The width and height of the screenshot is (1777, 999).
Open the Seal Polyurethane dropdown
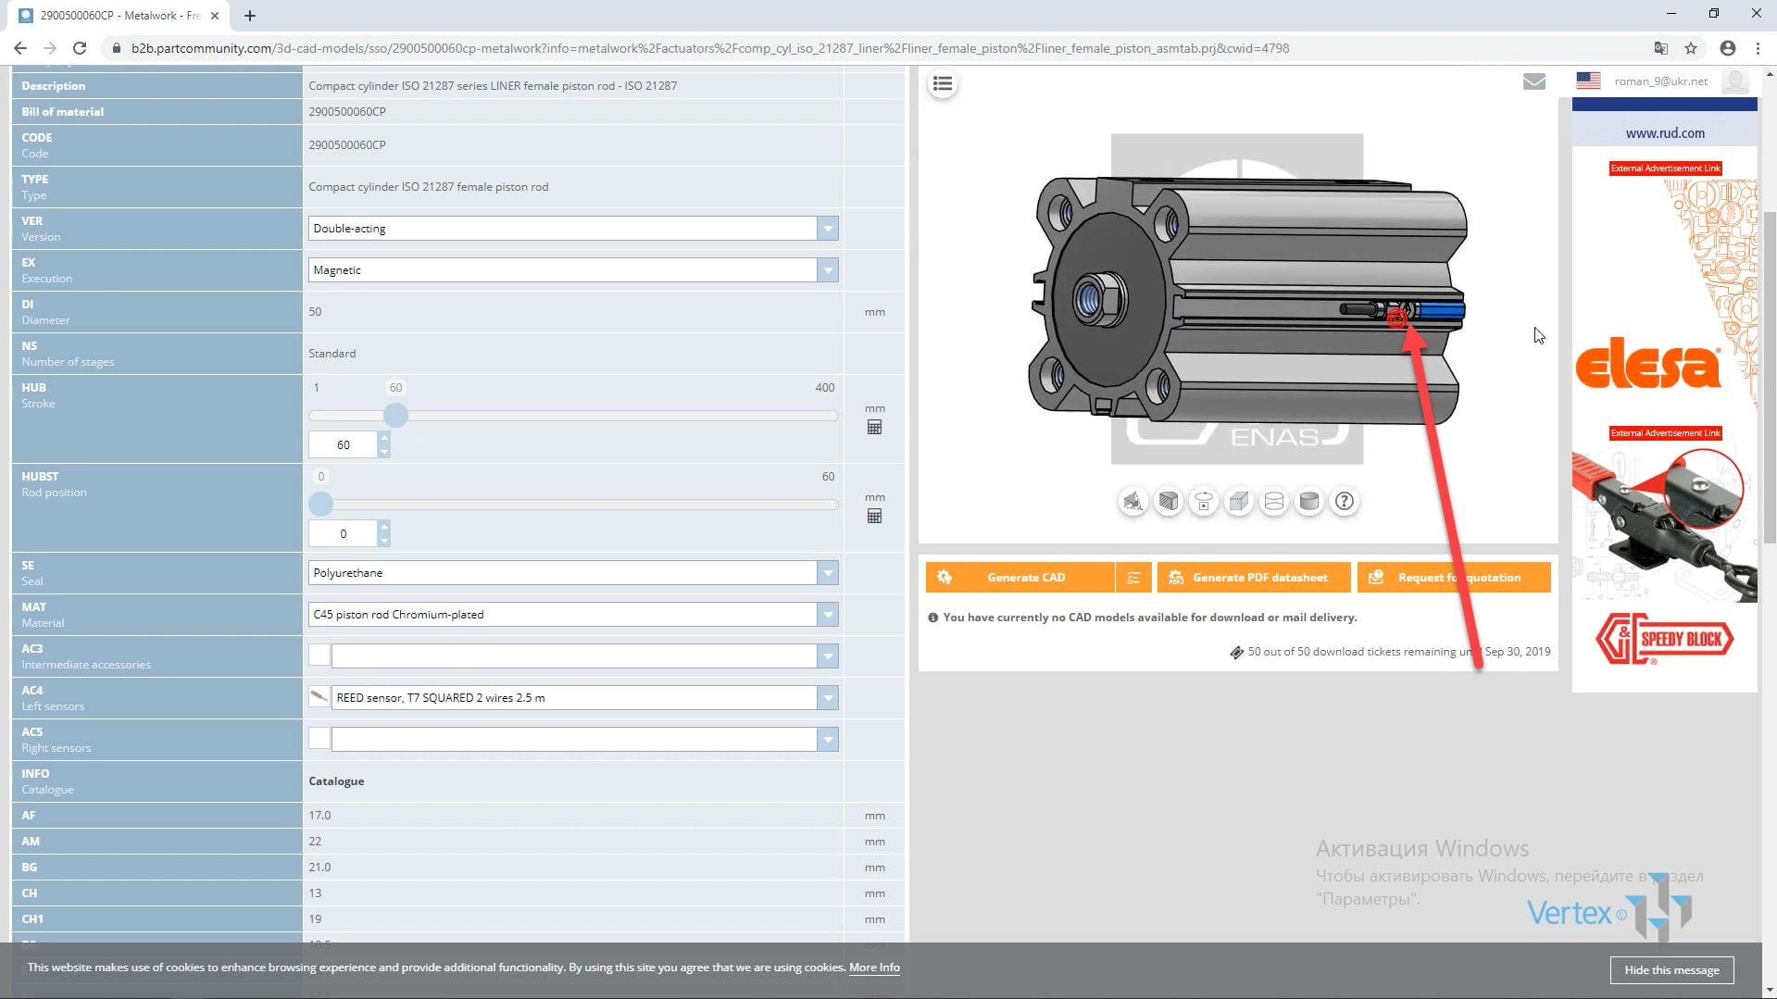pos(828,573)
